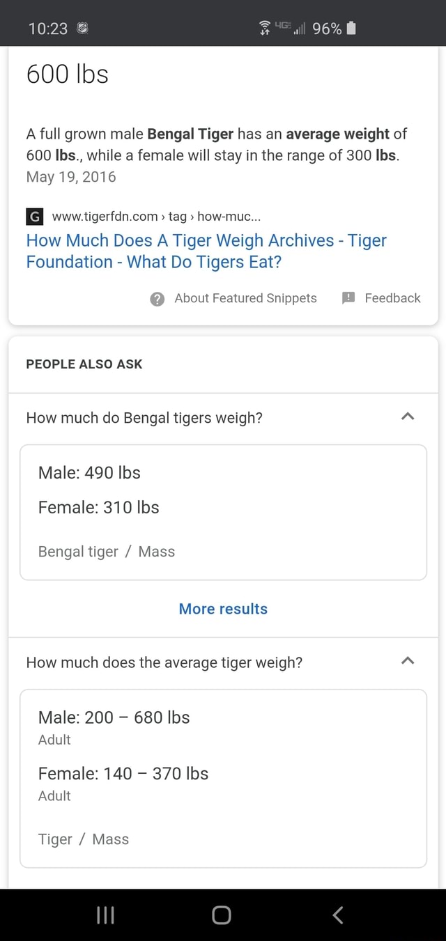Tap the About Featured Snippets question mark icon
Viewport: 446px width, 941px height.
click(x=157, y=298)
